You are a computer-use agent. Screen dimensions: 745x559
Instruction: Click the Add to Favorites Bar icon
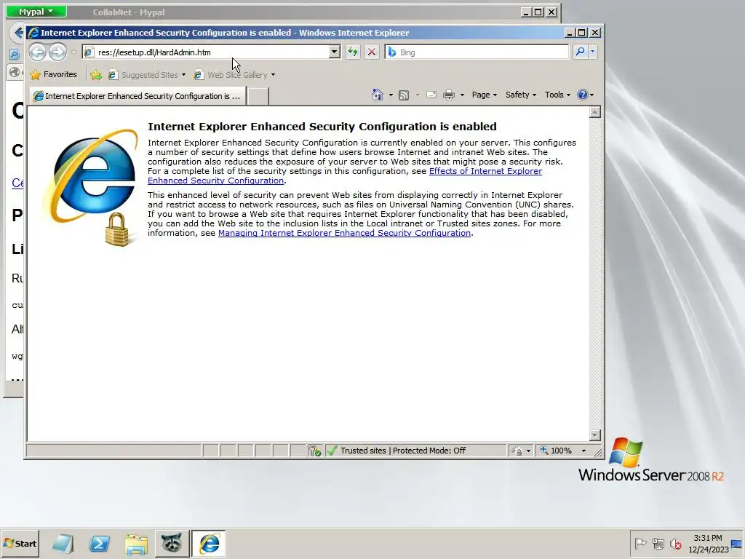[96, 75]
